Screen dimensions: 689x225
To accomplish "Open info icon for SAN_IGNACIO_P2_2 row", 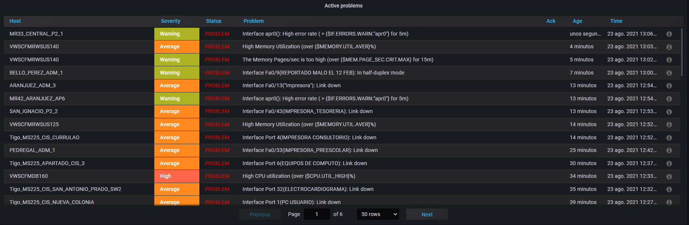I will coord(669,112).
